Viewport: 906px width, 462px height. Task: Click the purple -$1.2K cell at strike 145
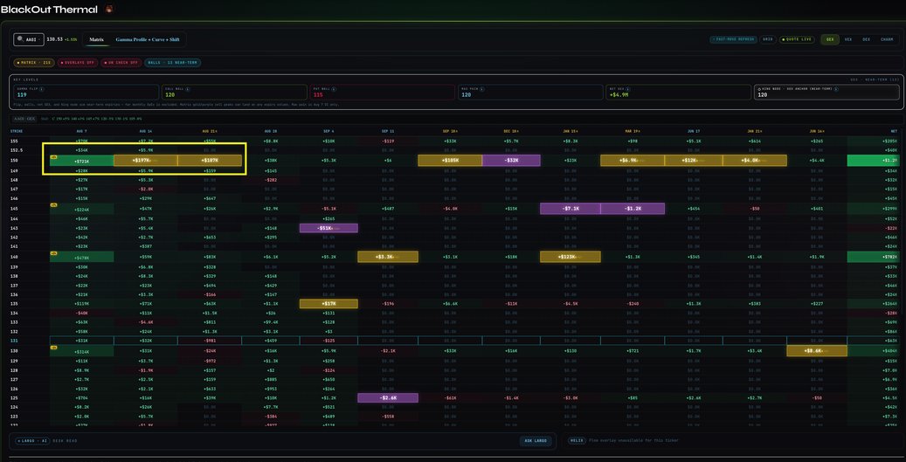click(x=633, y=209)
